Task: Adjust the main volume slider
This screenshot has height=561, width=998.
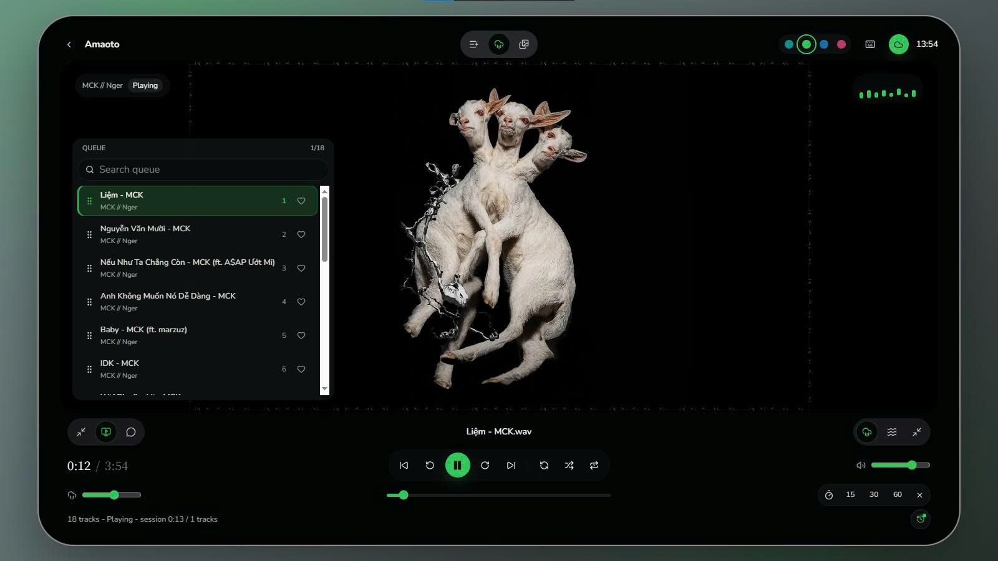Action: pyautogui.click(x=901, y=465)
